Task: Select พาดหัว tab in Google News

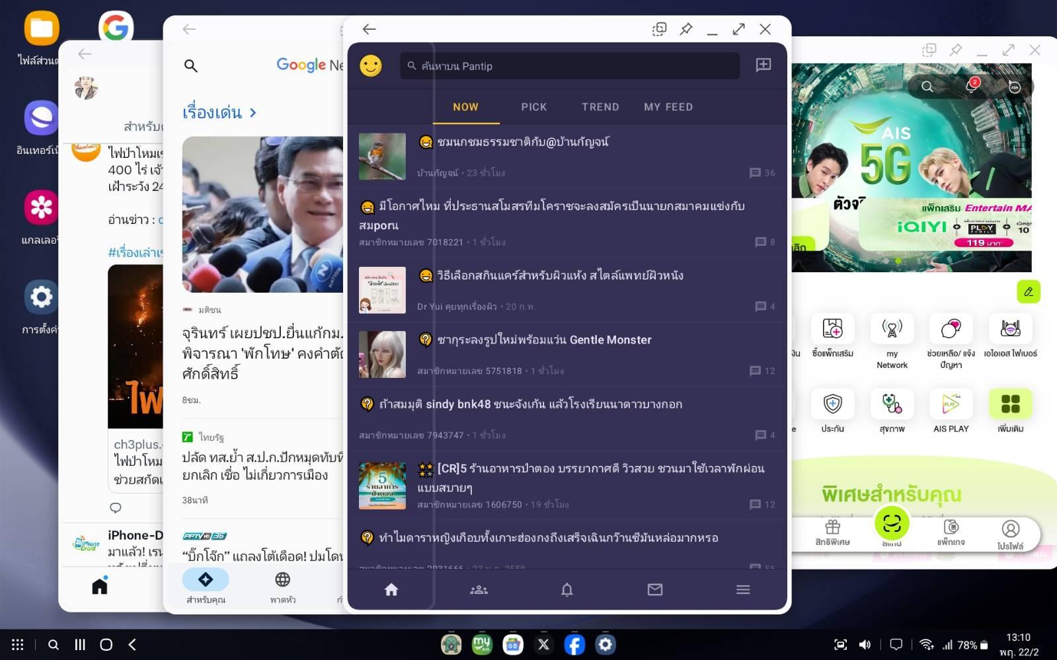Action: [x=283, y=587]
